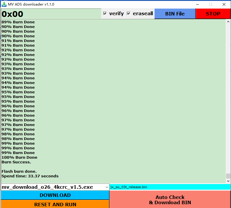The image size is (231, 208).
Task: Disable the eraseall checkbox
Action: tap(128, 13)
